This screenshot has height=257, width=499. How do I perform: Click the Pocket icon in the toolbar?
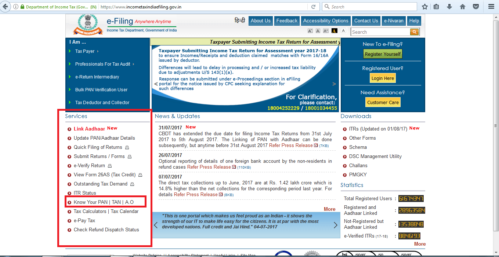[x=476, y=7]
